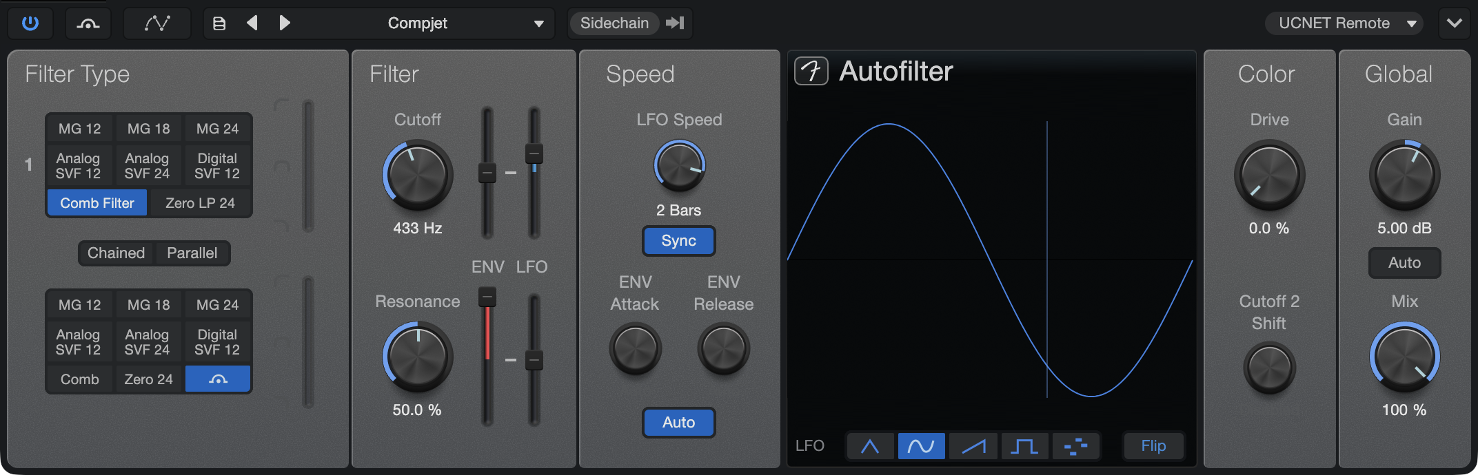The height and width of the screenshot is (475, 1478).
Task: Select Comb in second filter grid
Action: click(x=79, y=379)
